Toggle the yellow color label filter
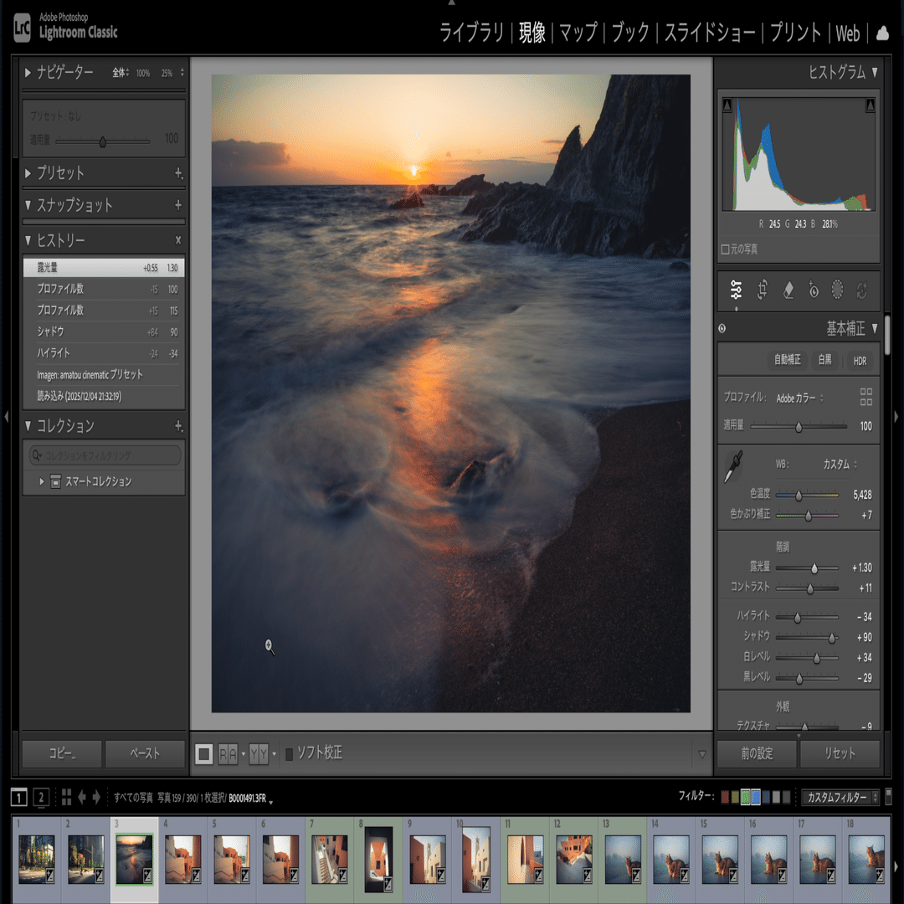This screenshot has height=904, width=904. pyautogui.click(x=735, y=798)
